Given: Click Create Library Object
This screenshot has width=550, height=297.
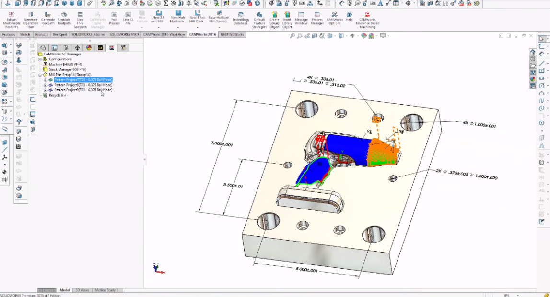Looking at the screenshot, I should pyautogui.click(x=274, y=20).
